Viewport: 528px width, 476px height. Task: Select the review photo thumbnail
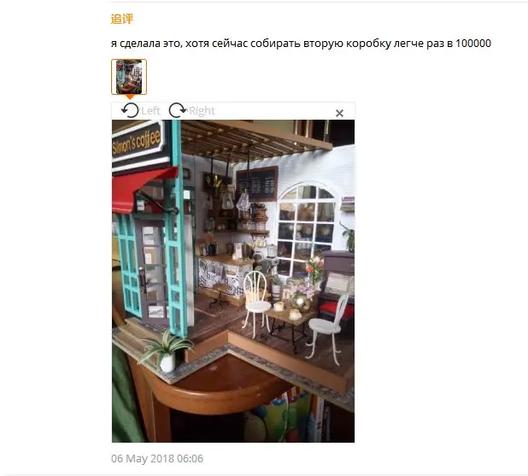[x=129, y=77]
